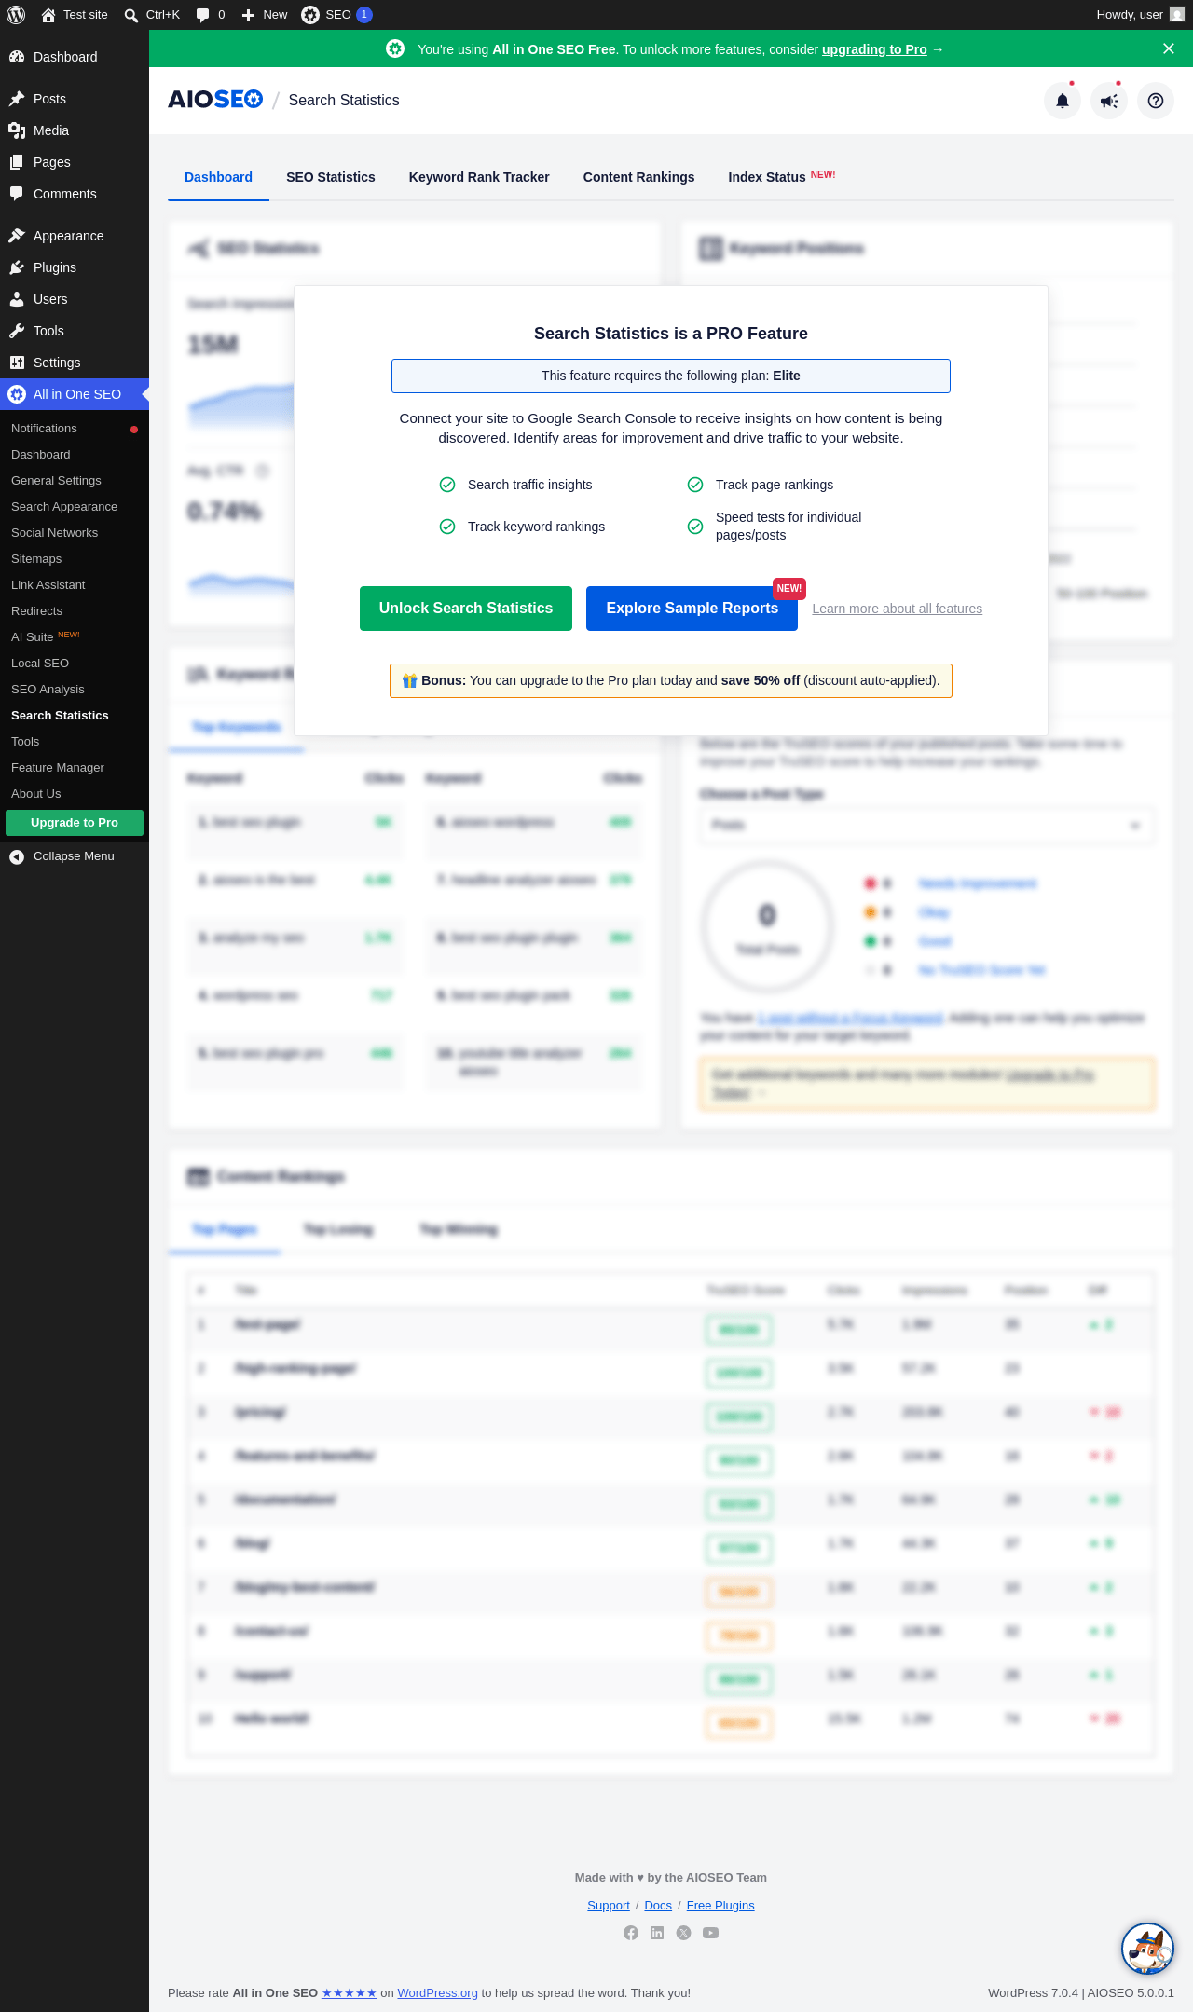Open Feature Manager submenu item

click(x=75, y=768)
